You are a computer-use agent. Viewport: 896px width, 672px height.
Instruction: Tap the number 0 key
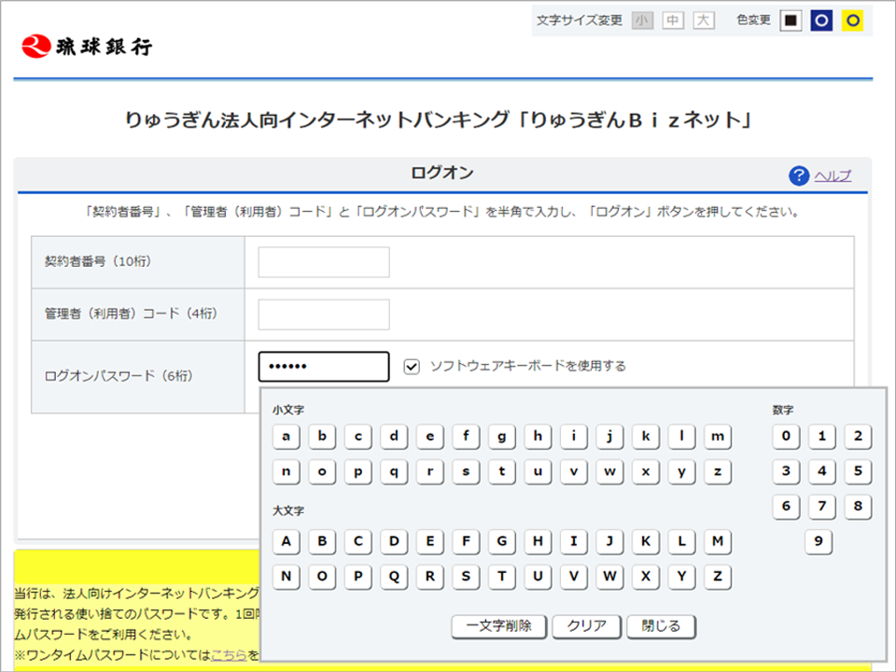coord(786,437)
